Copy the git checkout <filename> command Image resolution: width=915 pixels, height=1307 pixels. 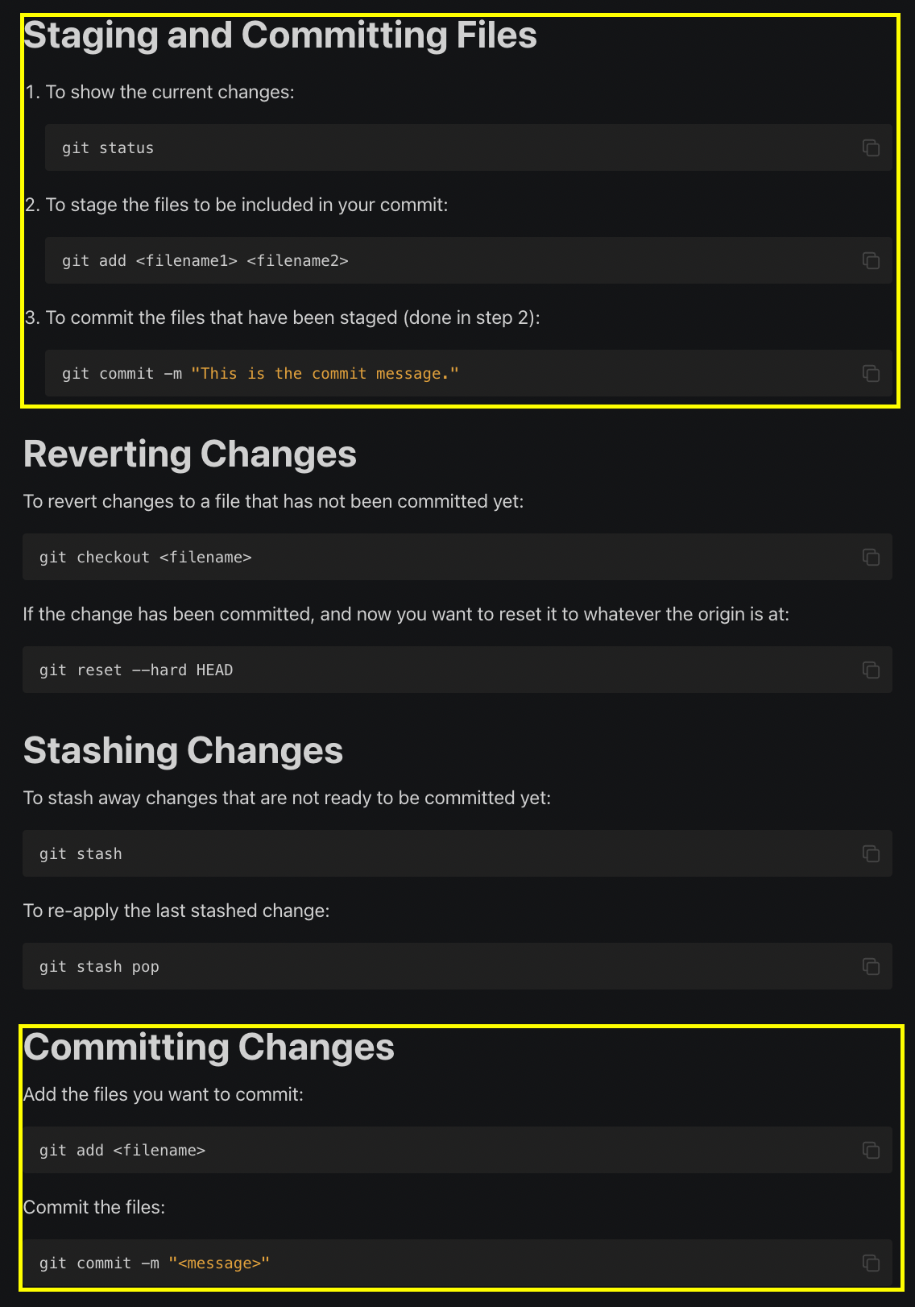(871, 557)
